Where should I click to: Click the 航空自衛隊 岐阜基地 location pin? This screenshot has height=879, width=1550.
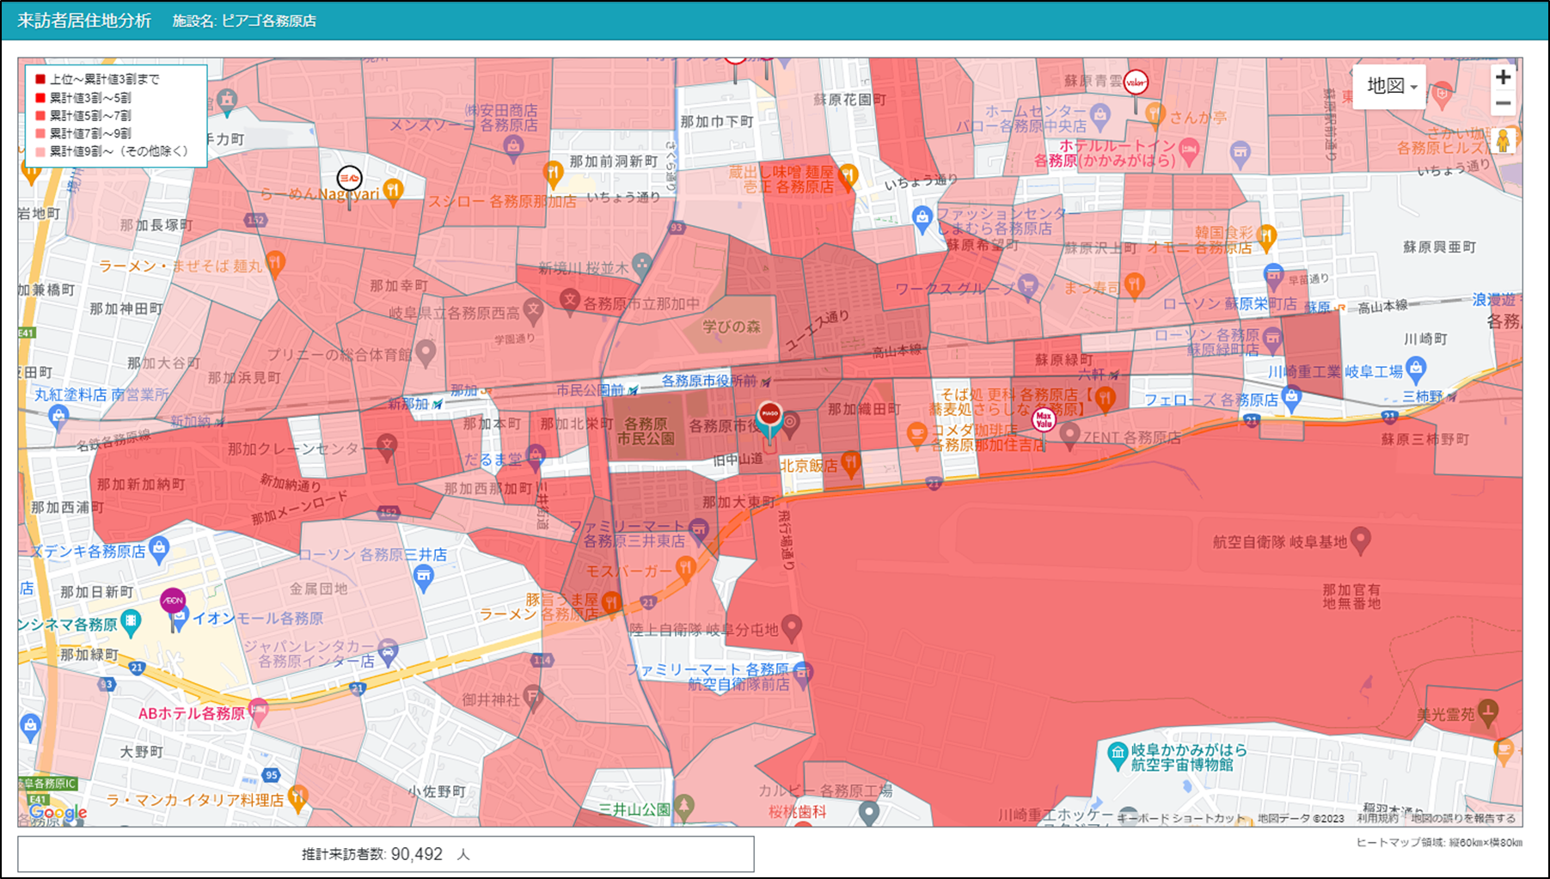tap(1360, 540)
